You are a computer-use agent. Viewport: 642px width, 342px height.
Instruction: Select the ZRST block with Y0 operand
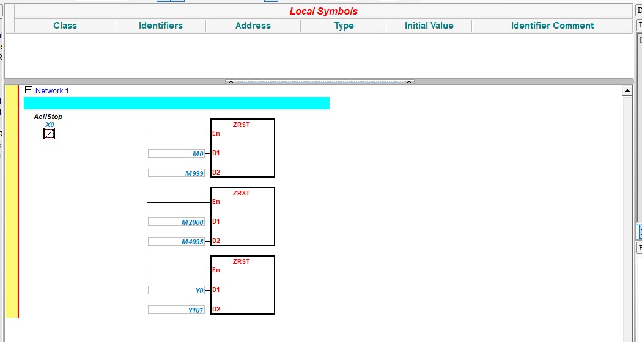point(242,285)
